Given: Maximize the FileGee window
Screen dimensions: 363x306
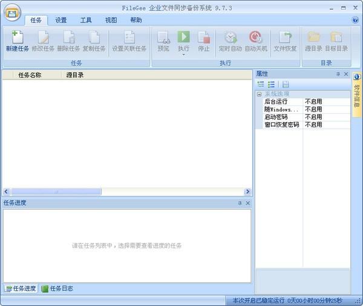Looking at the screenshot, I should (343, 8).
